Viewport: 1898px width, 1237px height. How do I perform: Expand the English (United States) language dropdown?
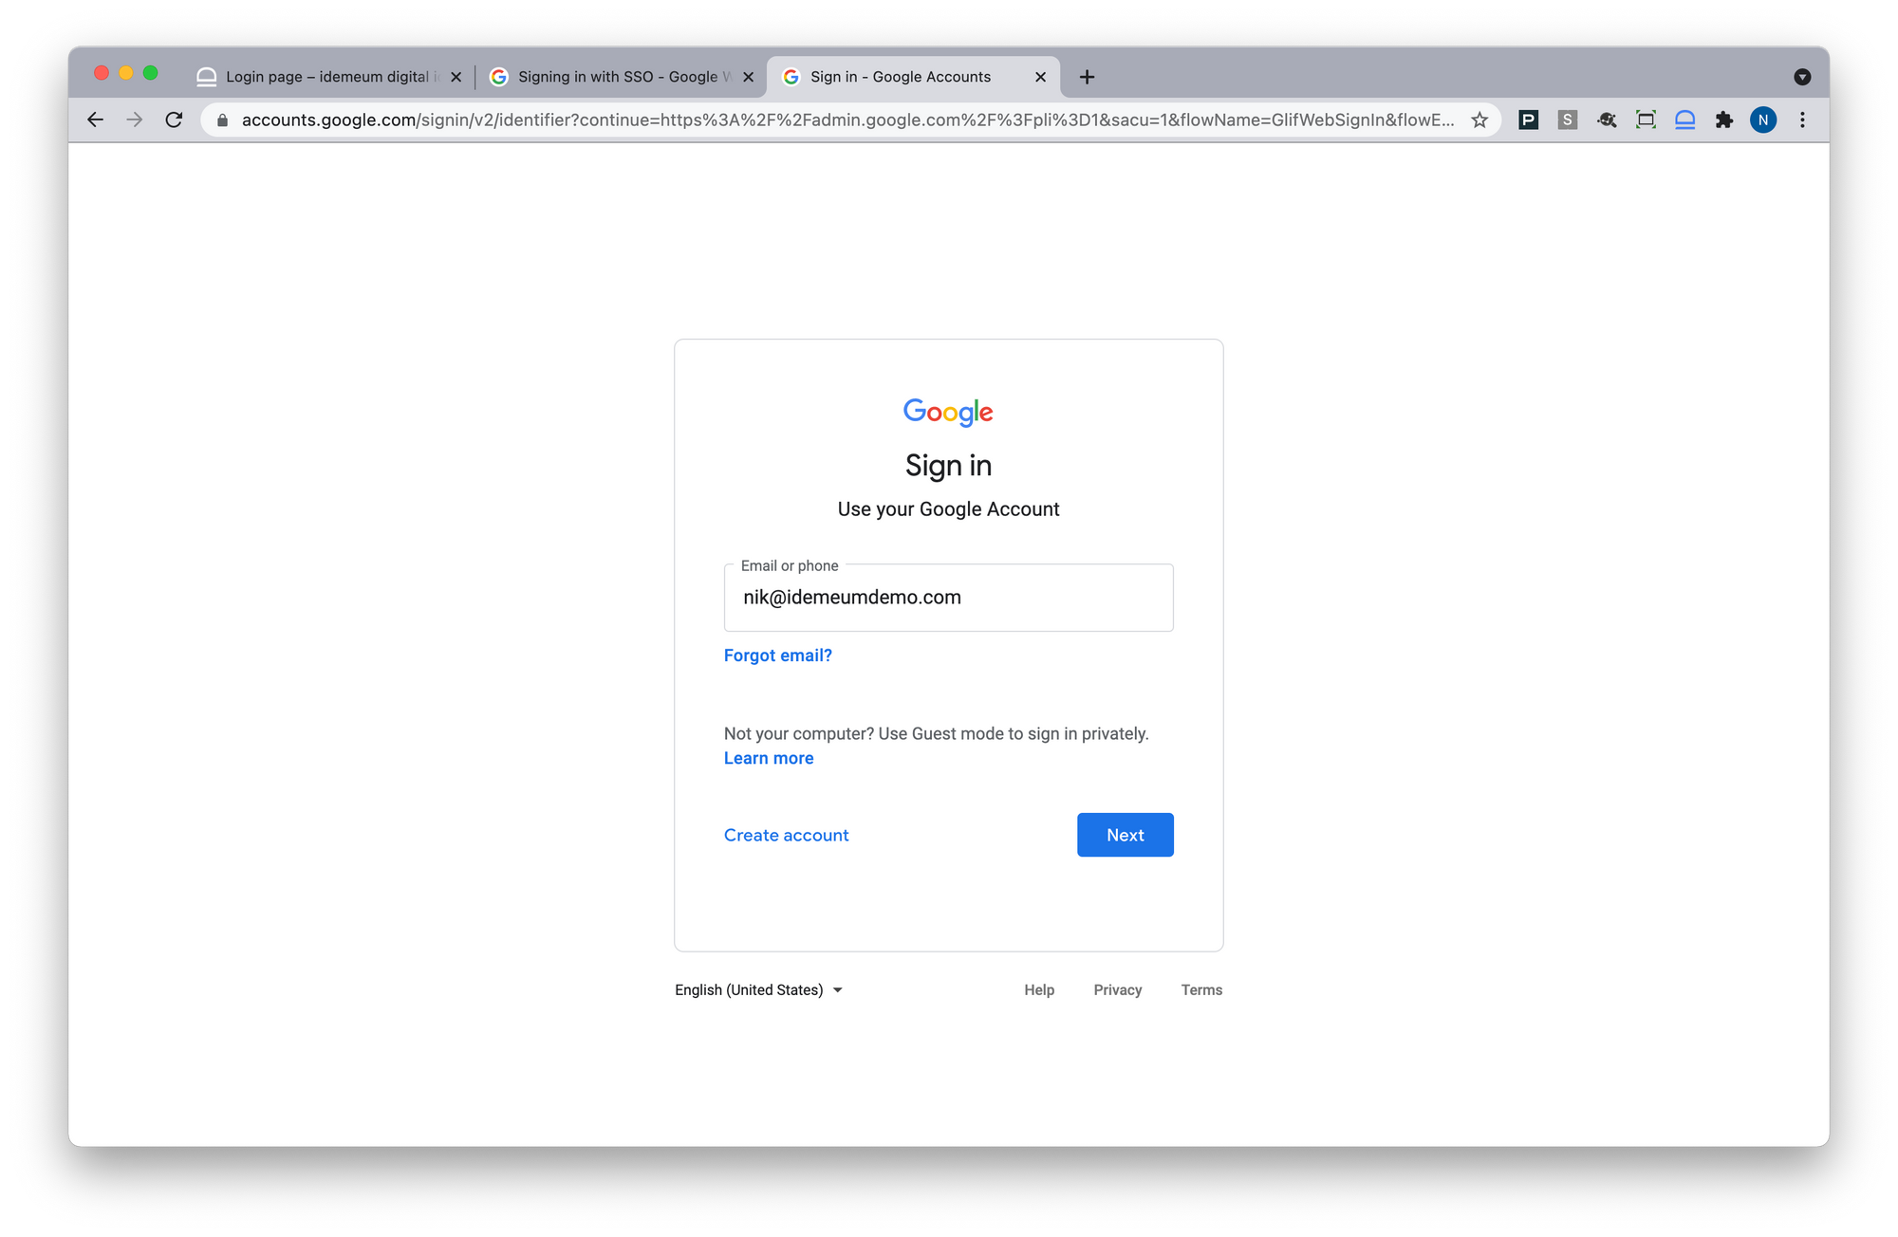758,989
